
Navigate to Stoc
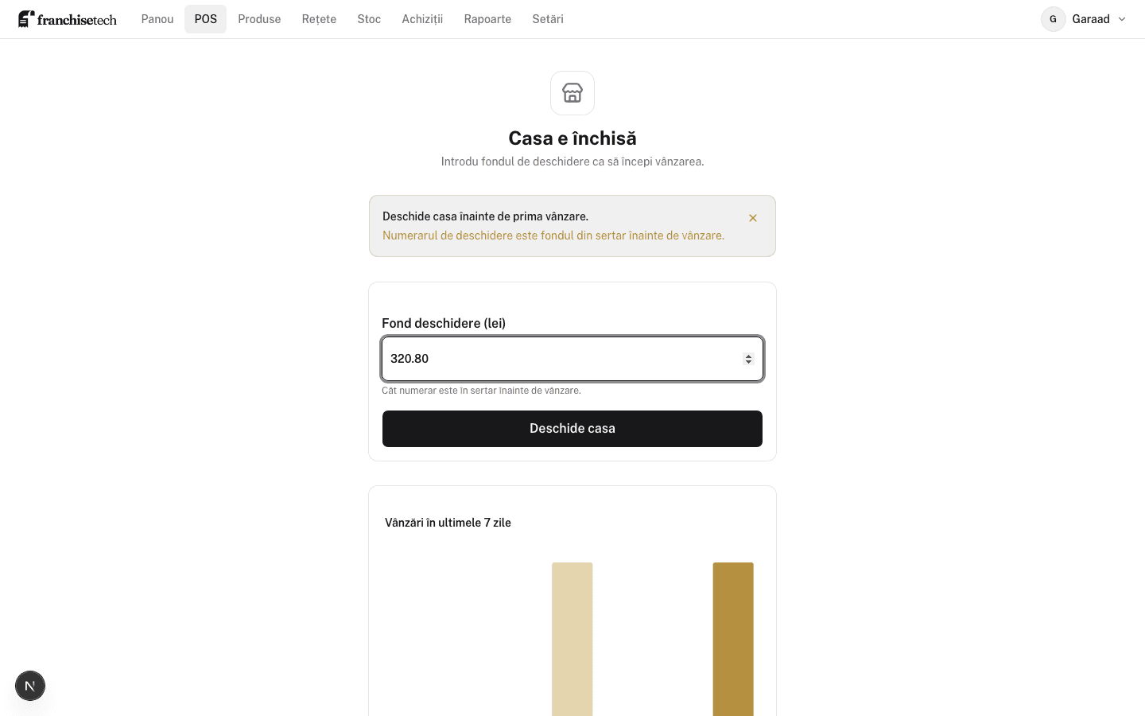click(369, 19)
